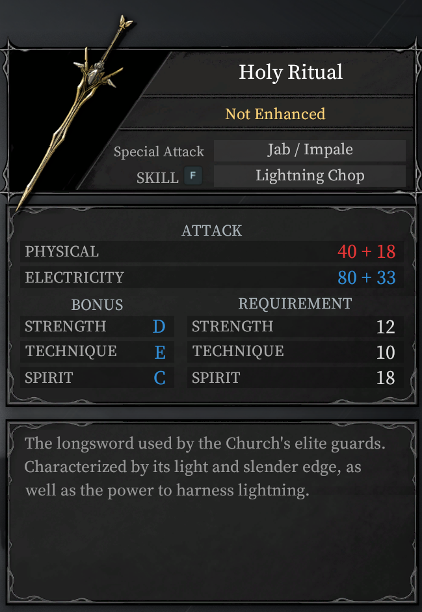Click the Not Enhanced status label
This screenshot has height=612, width=422.
(x=275, y=114)
